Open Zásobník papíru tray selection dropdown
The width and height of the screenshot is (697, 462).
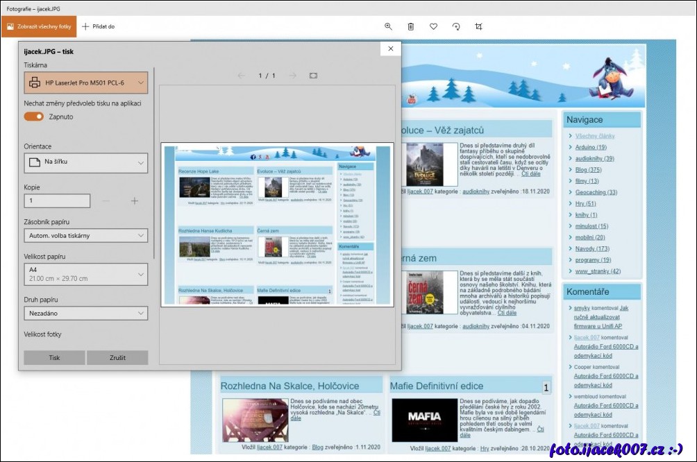click(86, 236)
